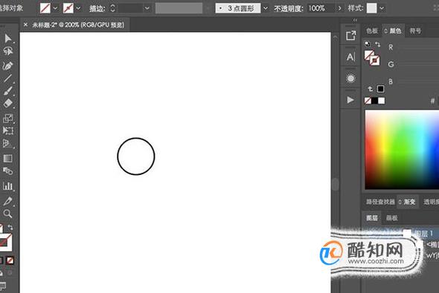Open the stroke weight dropdown
439x293 pixels.
(147, 8)
